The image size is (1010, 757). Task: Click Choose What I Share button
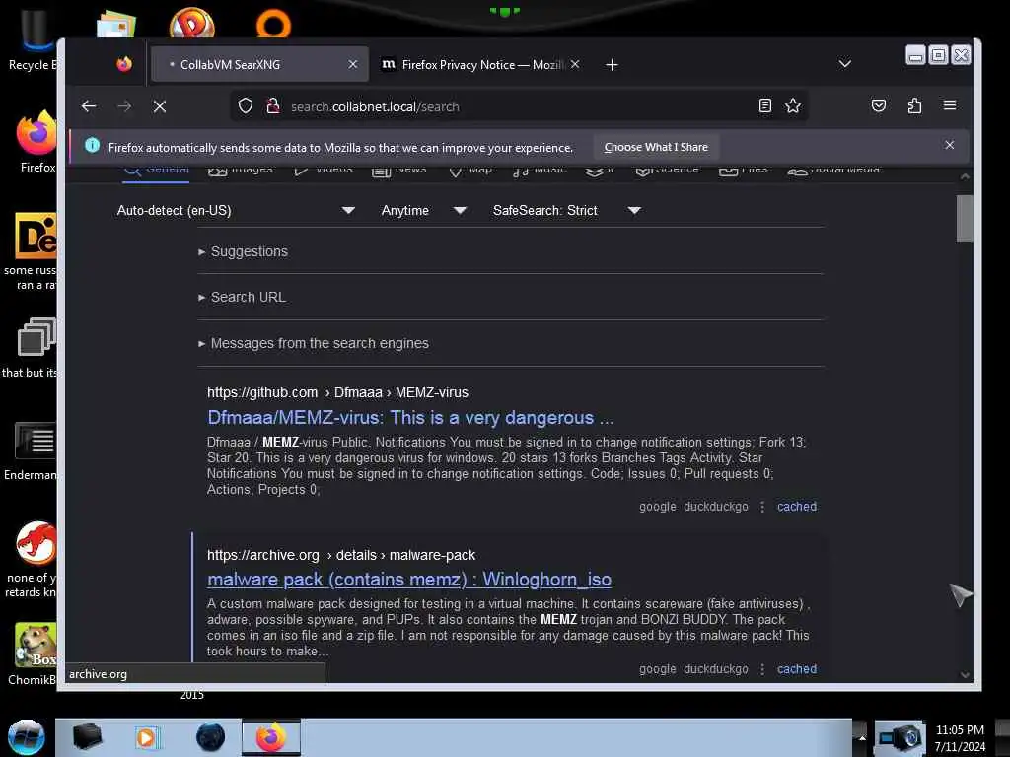[656, 147]
